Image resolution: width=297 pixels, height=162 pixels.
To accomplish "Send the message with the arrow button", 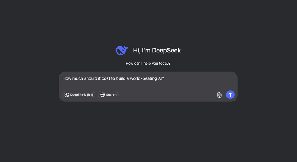I will pyautogui.click(x=230, y=95).
